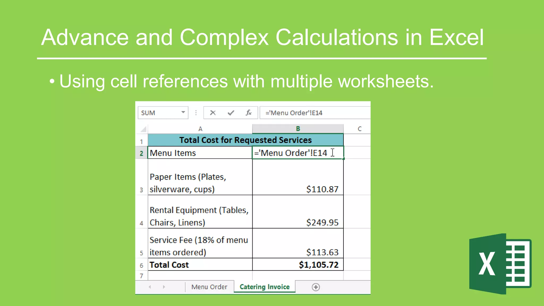This screenshot has height=306, width=544.
Task: Add a new sheet with the plus icon
Action: (x=316, y=287)
